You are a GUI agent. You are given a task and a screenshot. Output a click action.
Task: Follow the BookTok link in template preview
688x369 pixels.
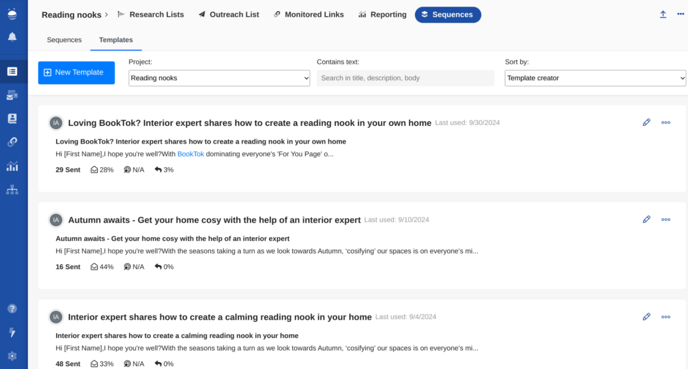pyautogui.click(x=190, y=154)
